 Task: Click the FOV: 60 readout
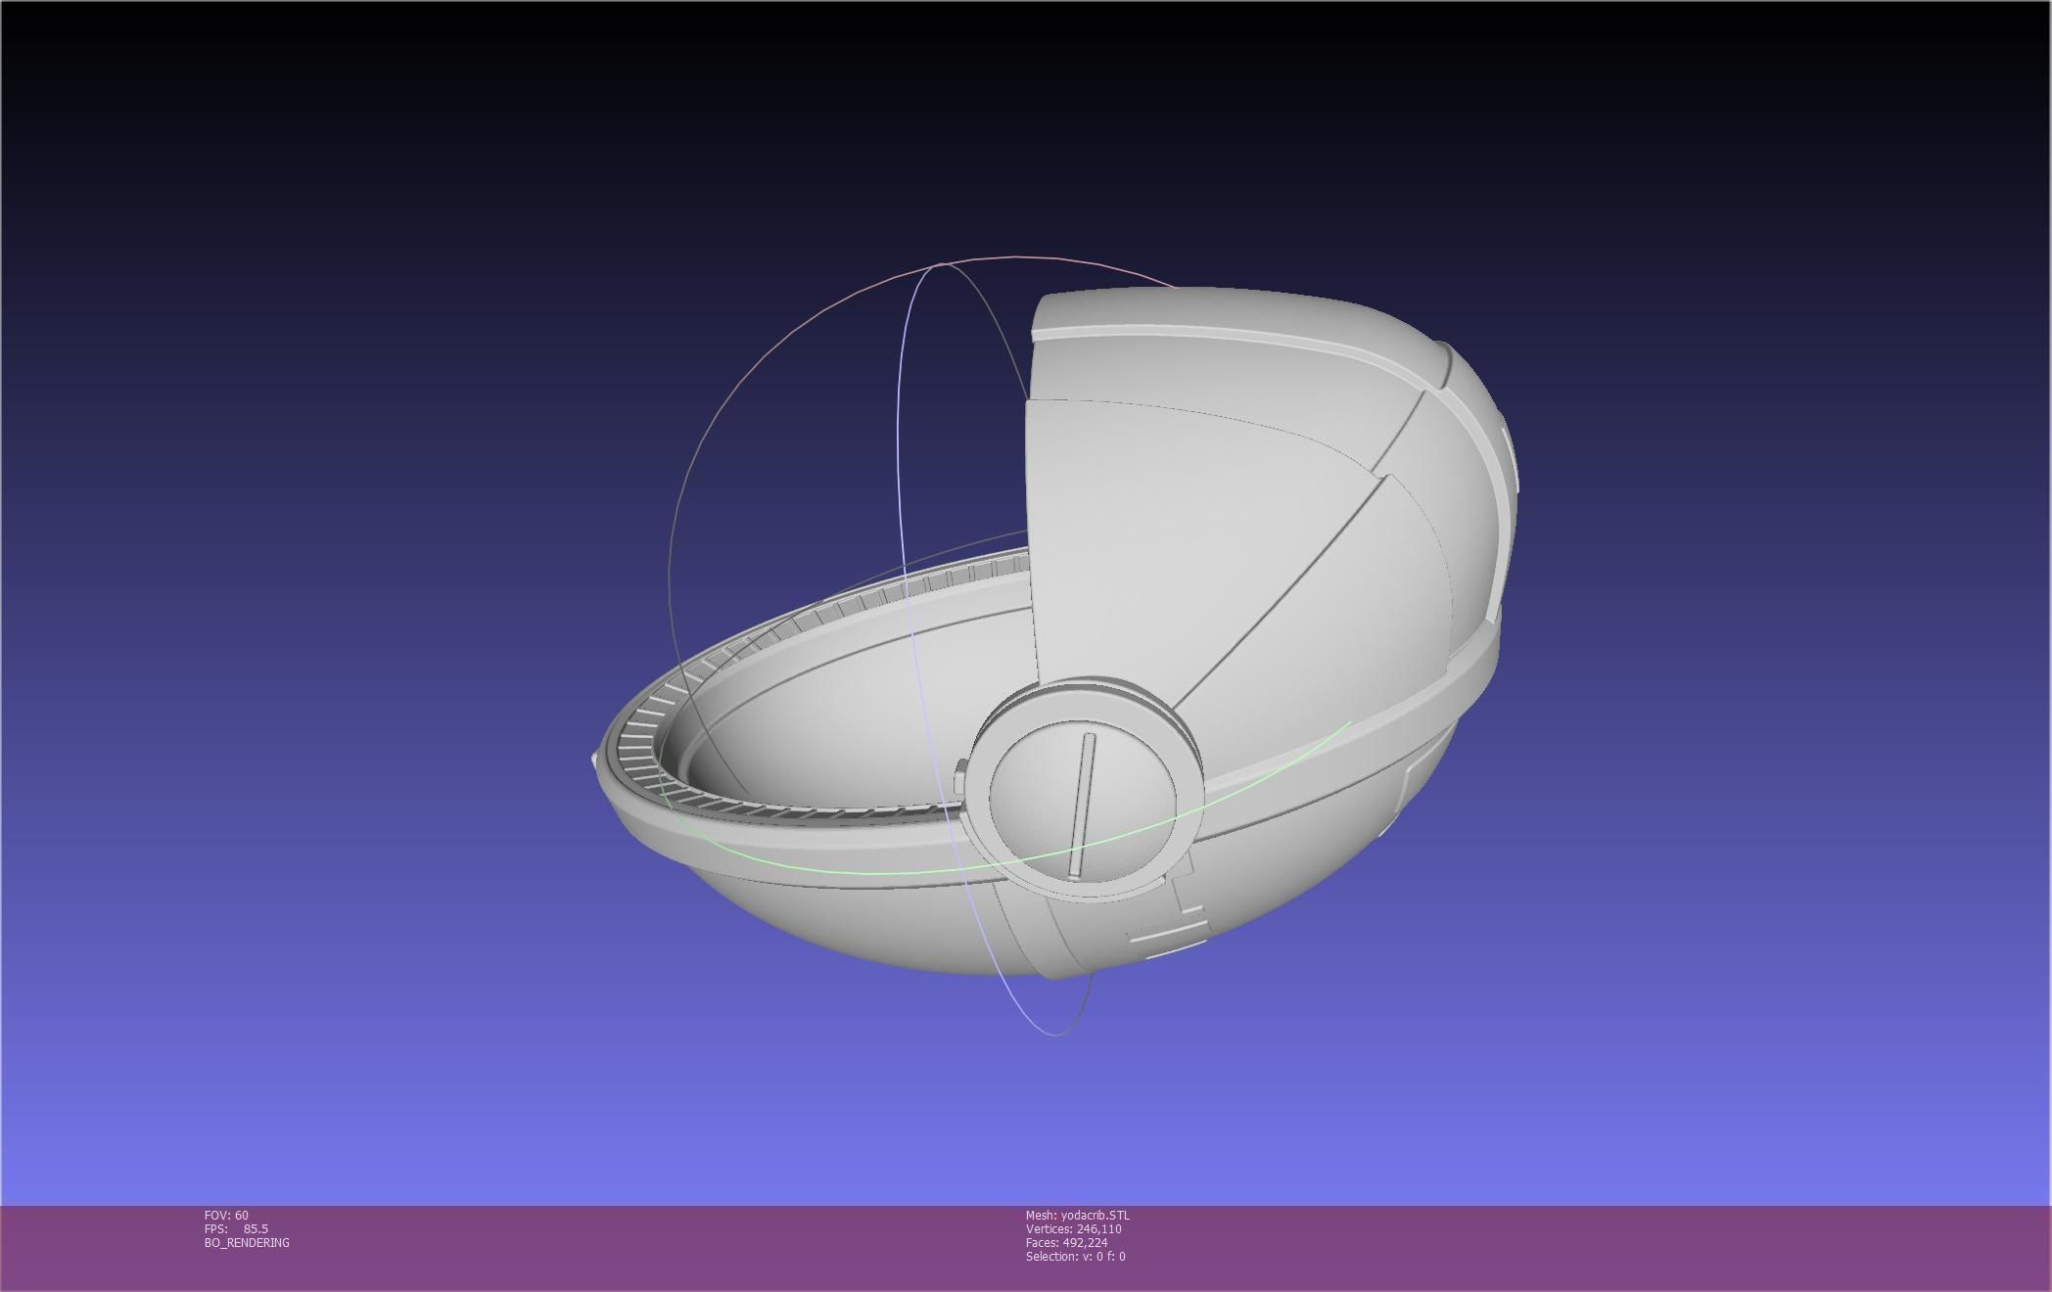point(226,1216)
